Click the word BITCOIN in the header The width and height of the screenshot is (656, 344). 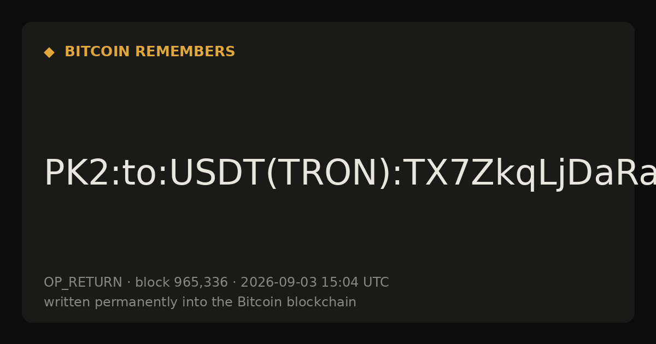(x=98, y=52)
